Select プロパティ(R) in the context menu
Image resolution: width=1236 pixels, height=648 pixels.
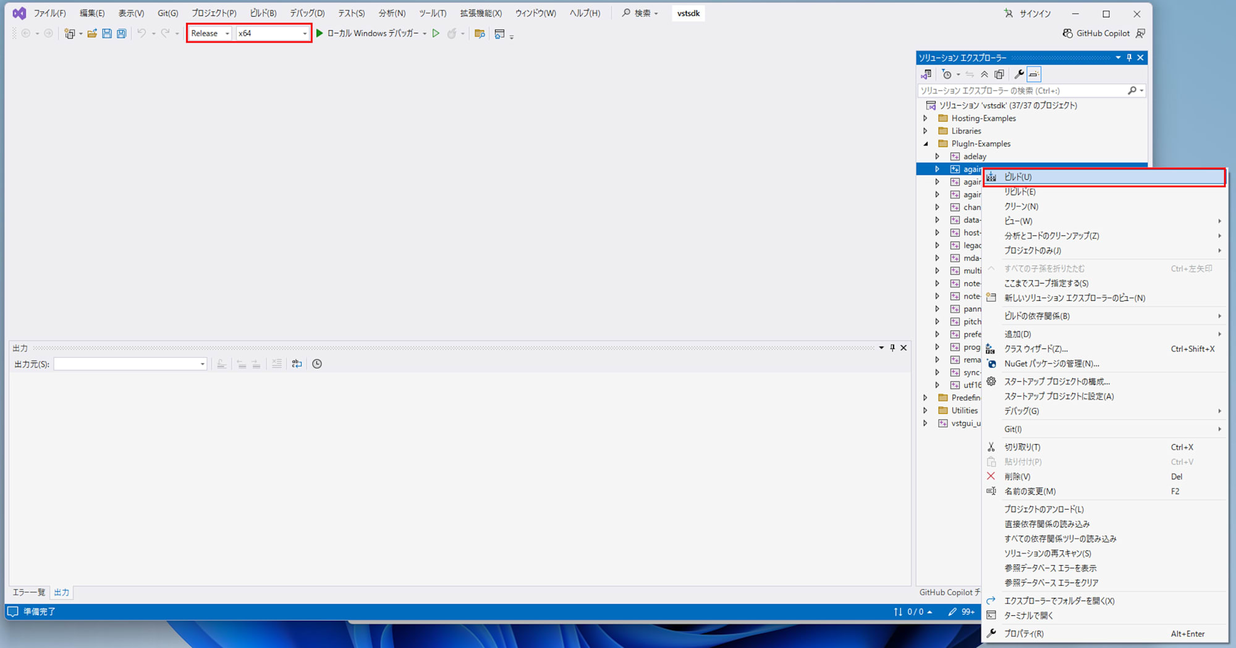pyautogui.click(x=1104, y=634)
